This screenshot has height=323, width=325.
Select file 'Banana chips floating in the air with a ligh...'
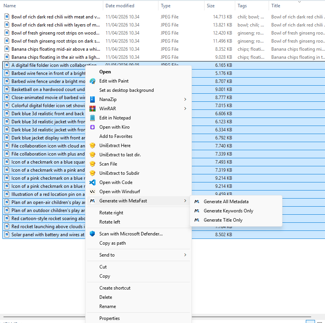56,57
